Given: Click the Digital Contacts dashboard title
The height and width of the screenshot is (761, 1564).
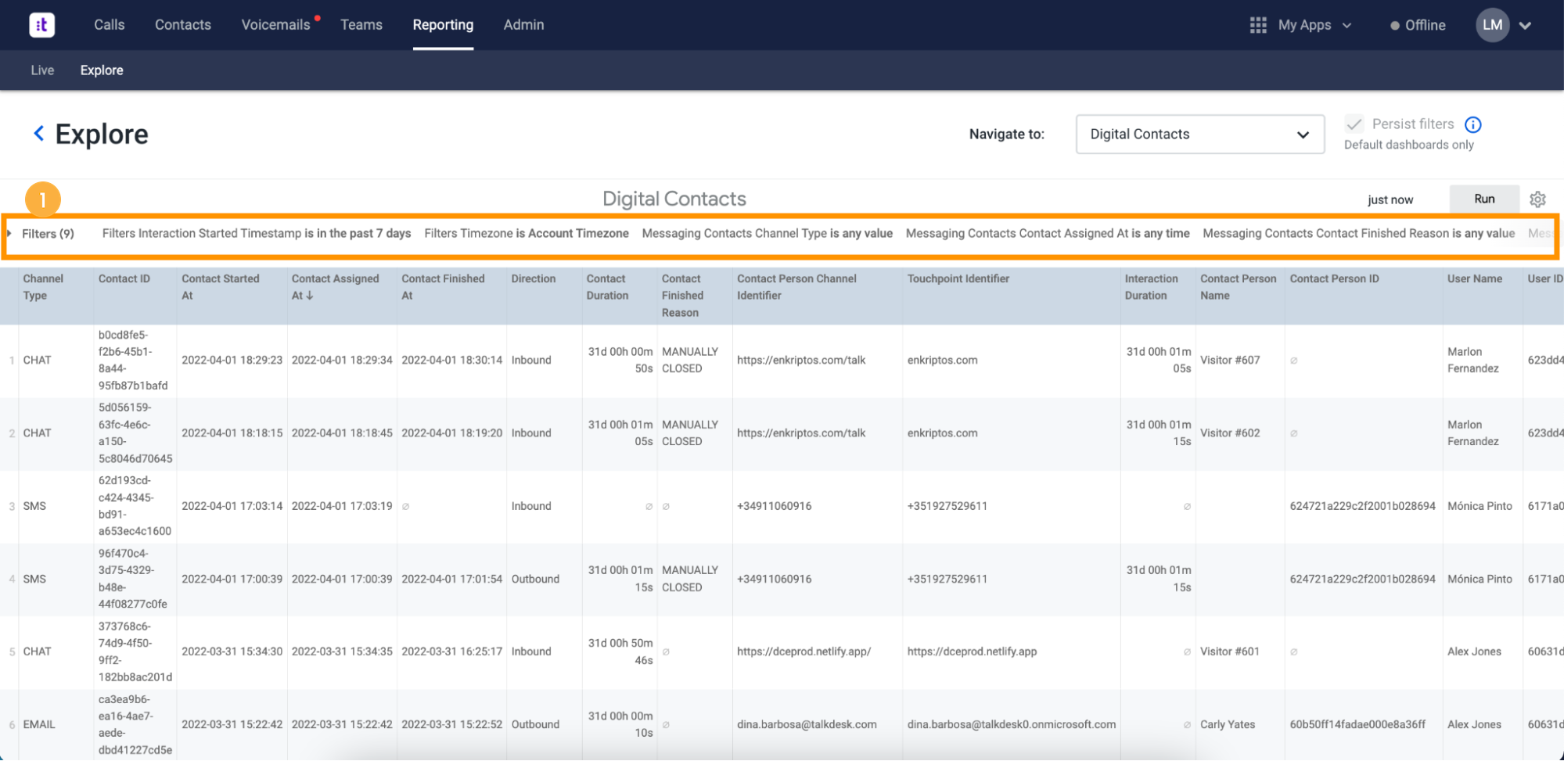Looking at the screenshot, I should (674, 199).
